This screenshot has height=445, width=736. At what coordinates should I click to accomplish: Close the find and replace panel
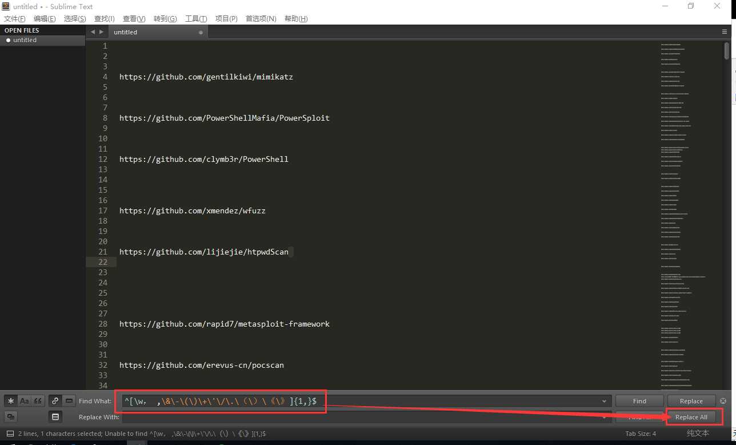click(723, 401)
